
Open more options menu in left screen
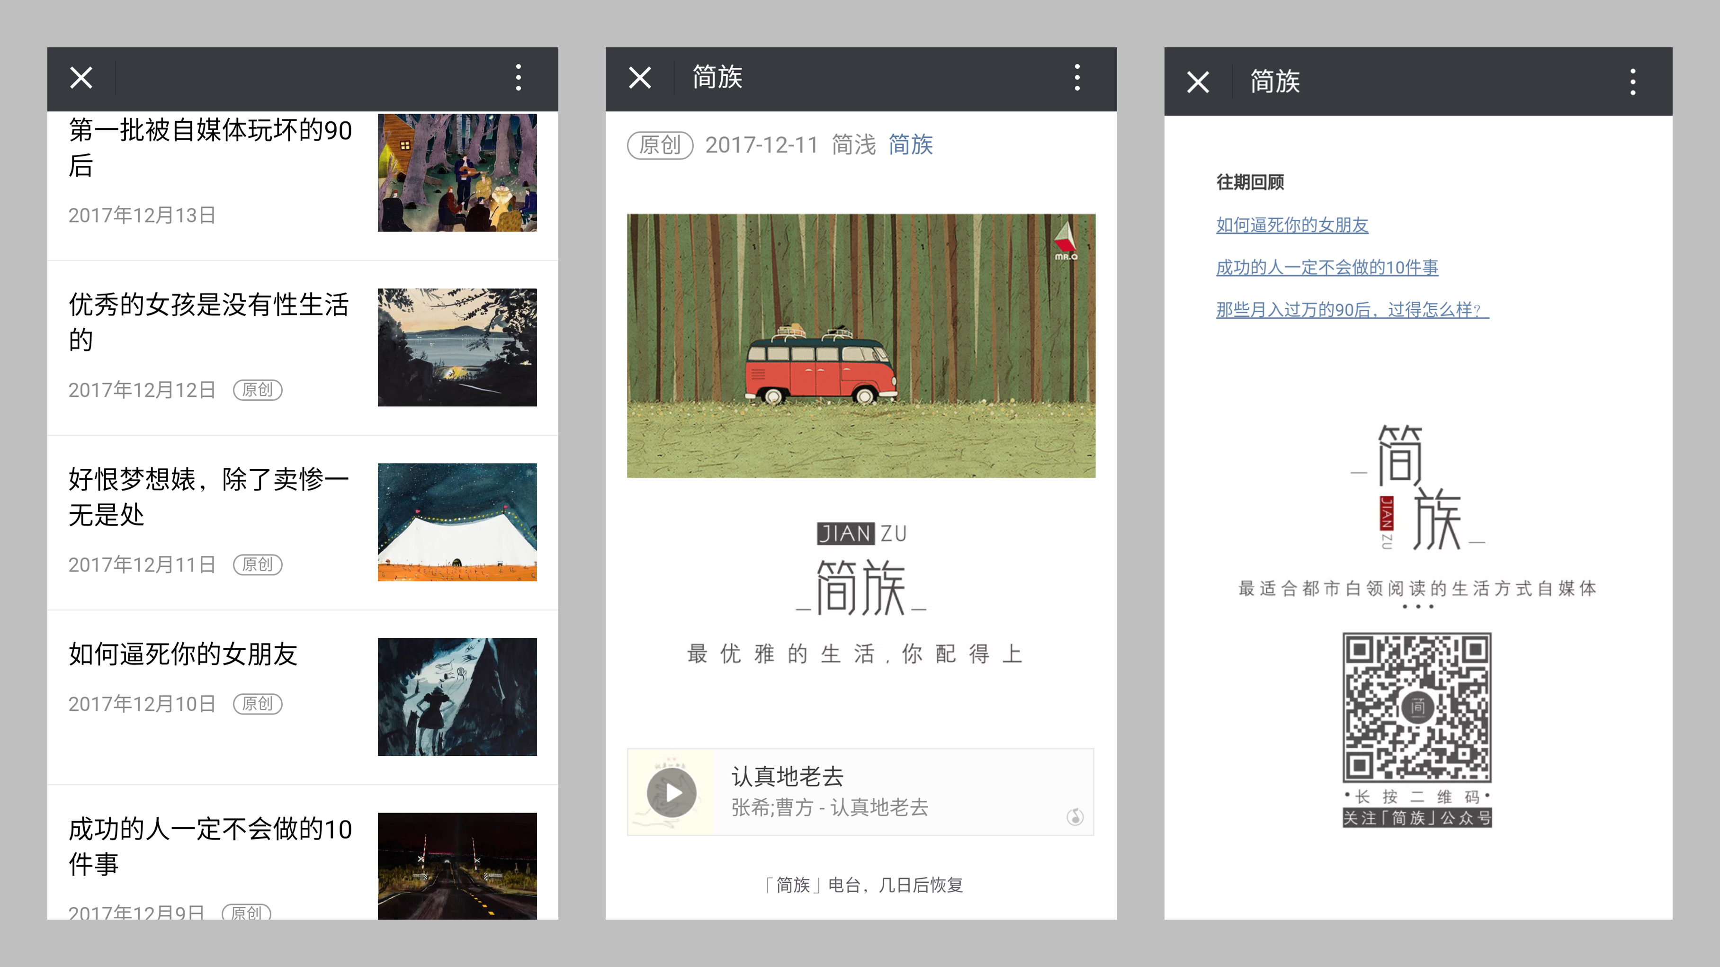pos(519,78)
